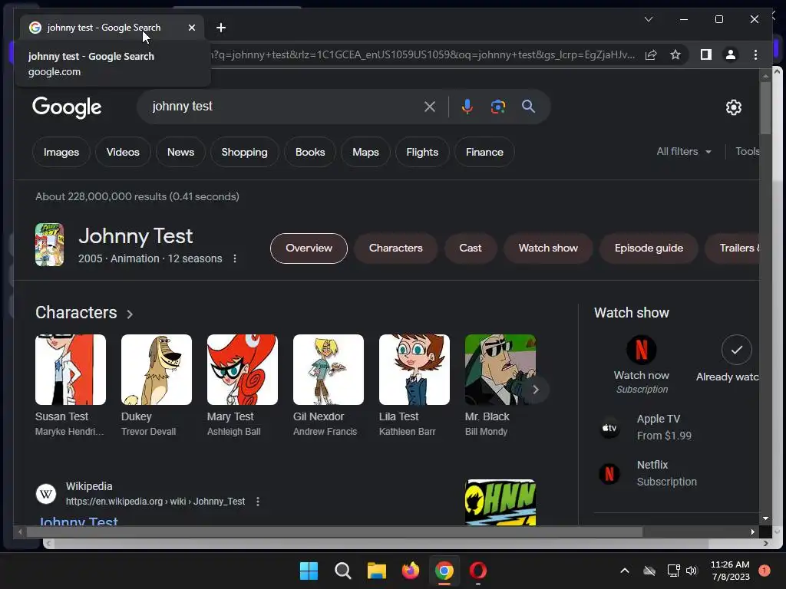Screen dimensions: 786x589
Task: Open Chrome's three-dot menu
Action: (x=755, y=54)
